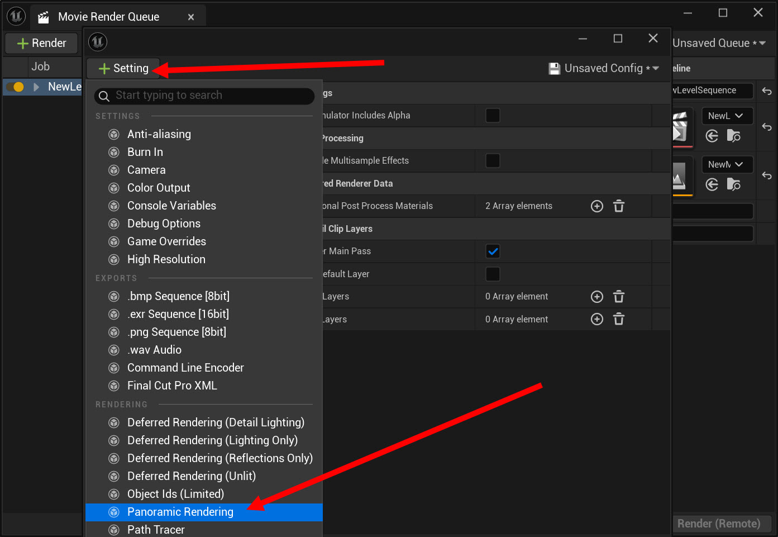Toggle the NewLe job enabled switch
The width and height of the screenshot is (778, 537).
(x=16, y=87)
